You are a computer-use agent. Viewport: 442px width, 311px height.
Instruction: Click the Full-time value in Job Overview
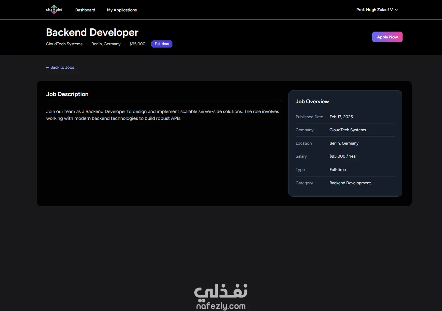pyautogui.click(x=338, y=170)
